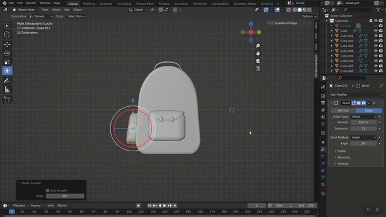386x217 pixels.
Task: Hide Cube.007 in viewport
Action: click(376, 66)
